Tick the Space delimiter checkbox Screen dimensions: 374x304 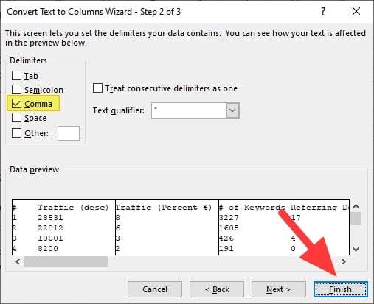point(16,118)
